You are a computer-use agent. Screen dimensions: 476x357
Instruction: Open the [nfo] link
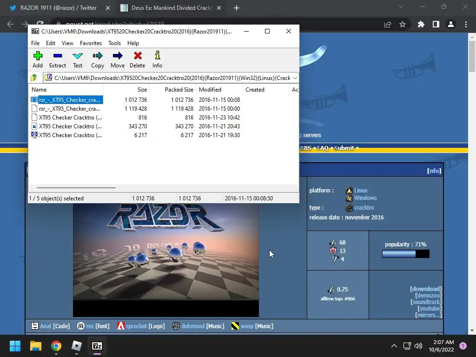[434, 171]
